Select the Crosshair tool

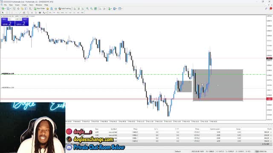(7, 13)
